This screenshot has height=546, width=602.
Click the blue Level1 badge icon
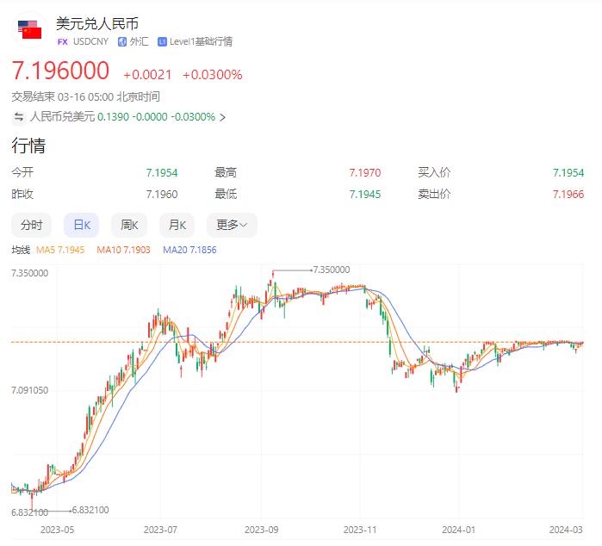pos(162,41)
